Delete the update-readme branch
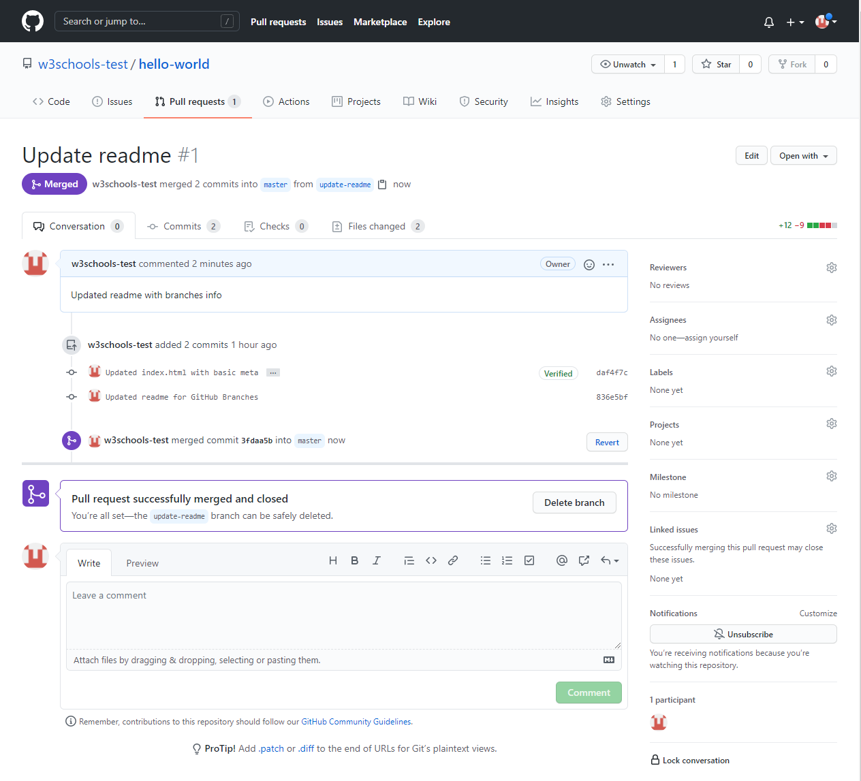Screen dimensions: 861x781 pos(574,503)
